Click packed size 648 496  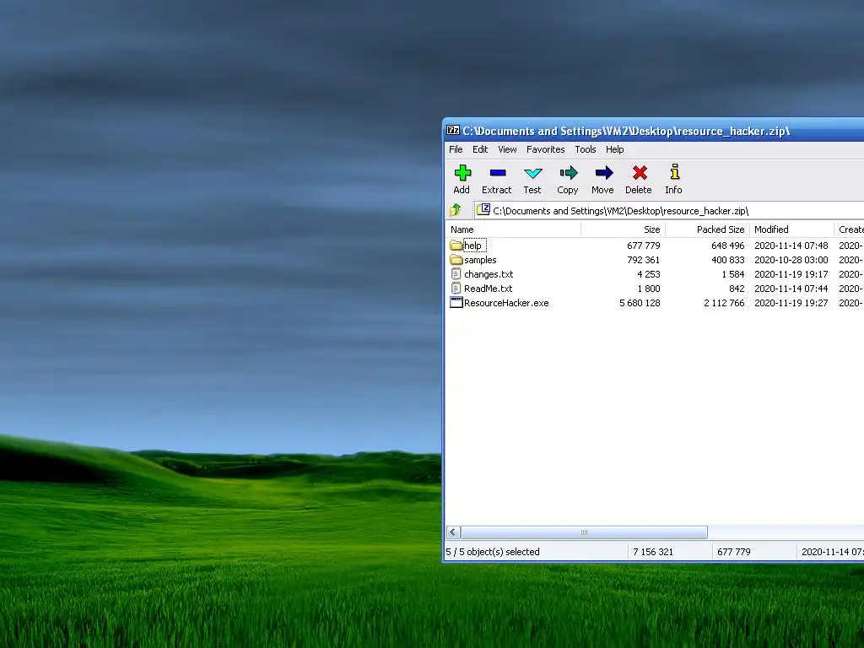[728, 246]
